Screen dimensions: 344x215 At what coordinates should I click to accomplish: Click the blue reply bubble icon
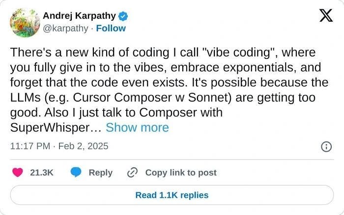point(76,172)
